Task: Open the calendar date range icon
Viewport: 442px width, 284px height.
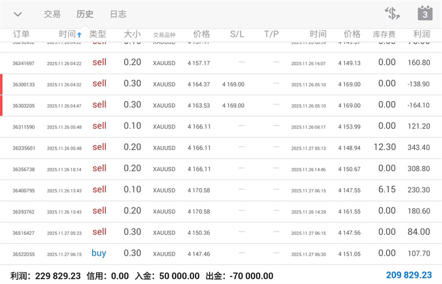Action: [425, 13]
